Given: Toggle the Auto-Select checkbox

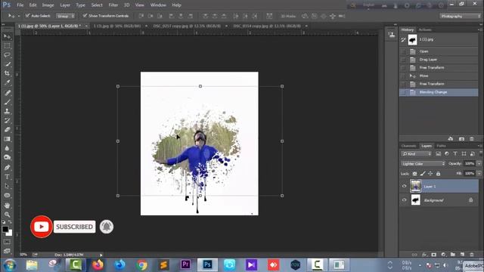Looking at the screenshot, I should coord(27,15).
